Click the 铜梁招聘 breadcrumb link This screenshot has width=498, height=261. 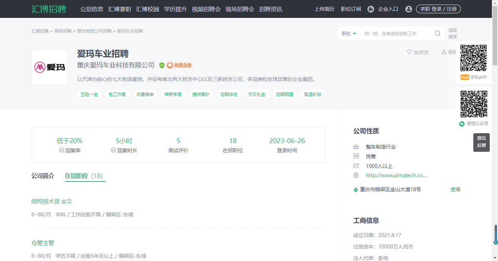pyautogui.click(x=63, y=31)
